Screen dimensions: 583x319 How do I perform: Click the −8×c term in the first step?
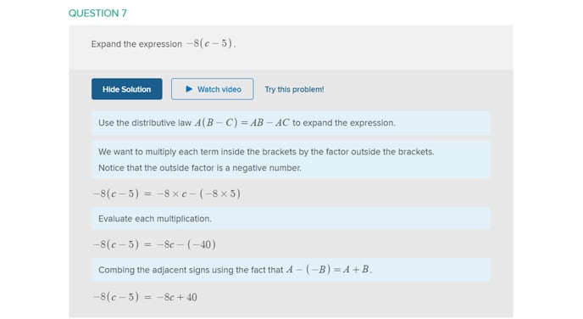point(172,193)
